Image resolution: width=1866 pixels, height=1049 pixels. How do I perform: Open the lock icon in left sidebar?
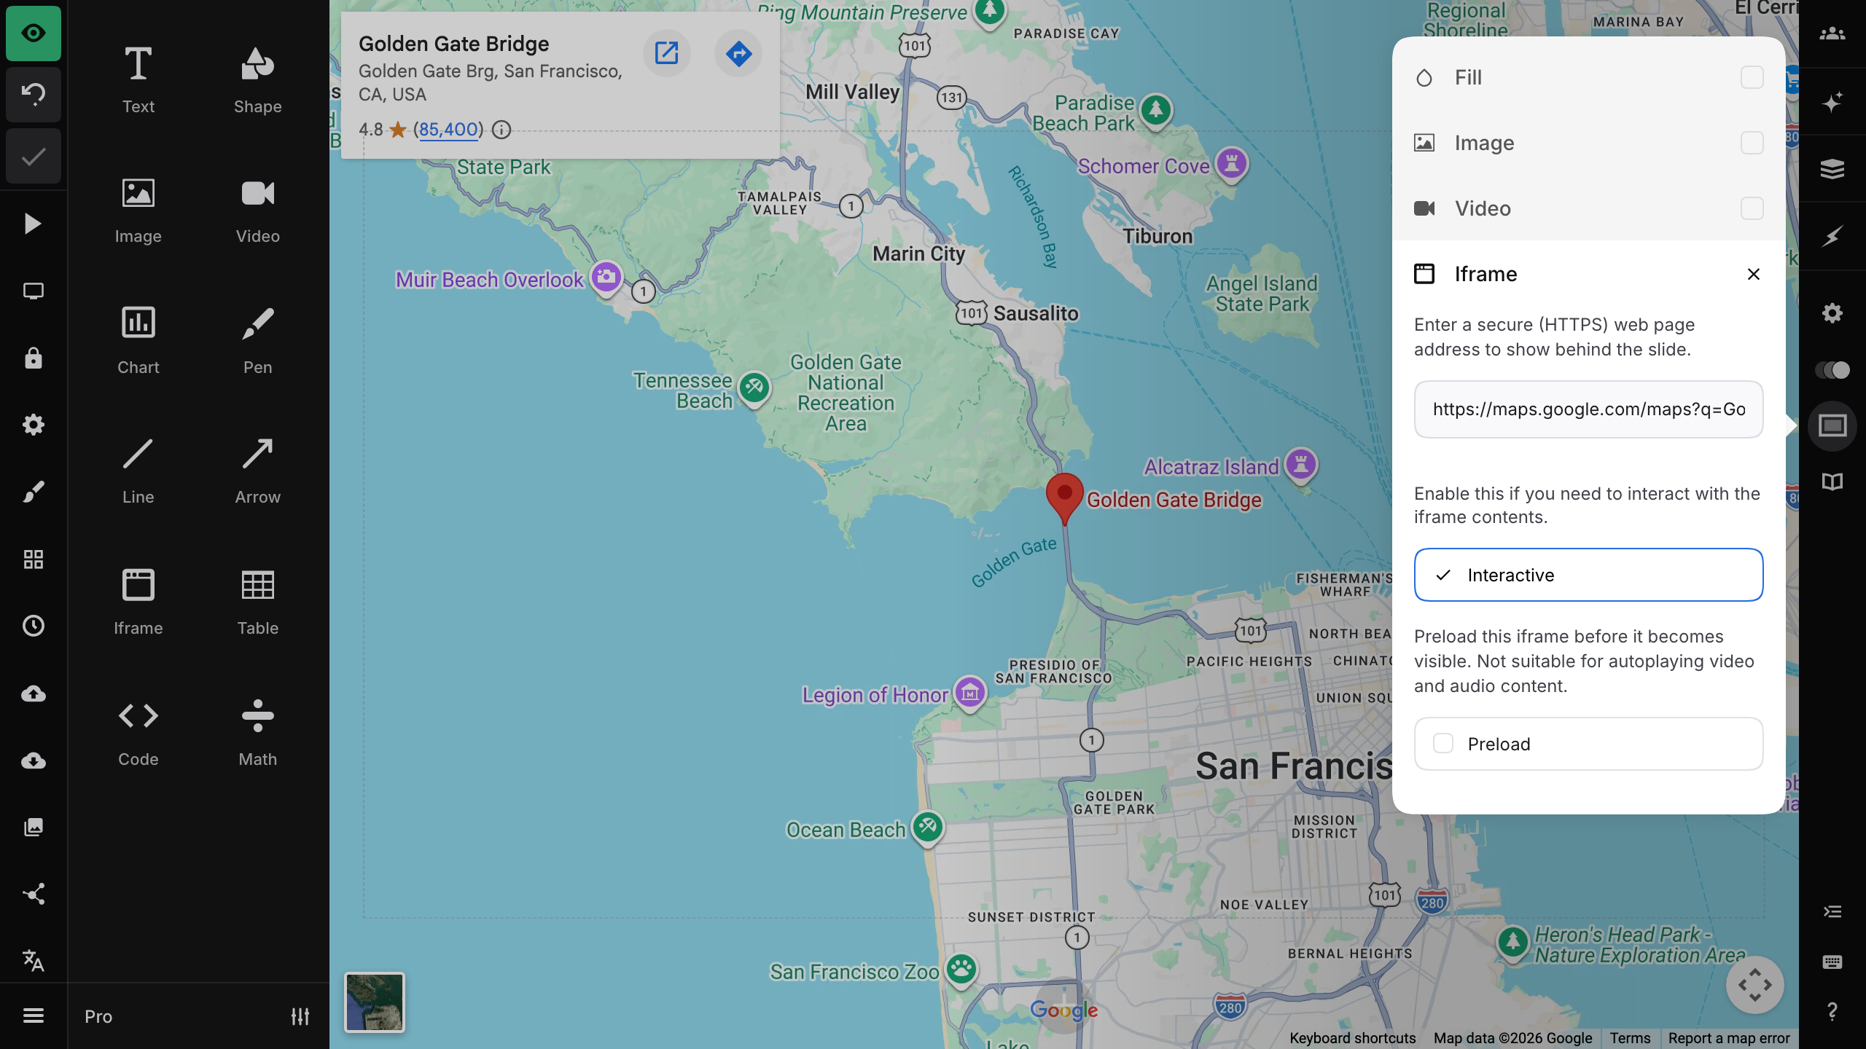pos(34,358)
